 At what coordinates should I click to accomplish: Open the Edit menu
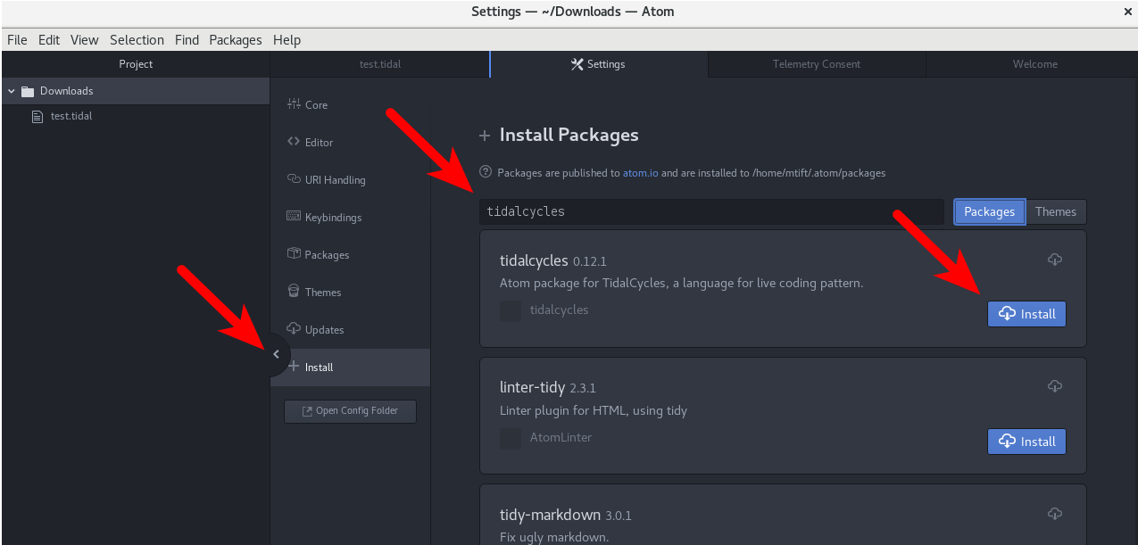(49, 40)
